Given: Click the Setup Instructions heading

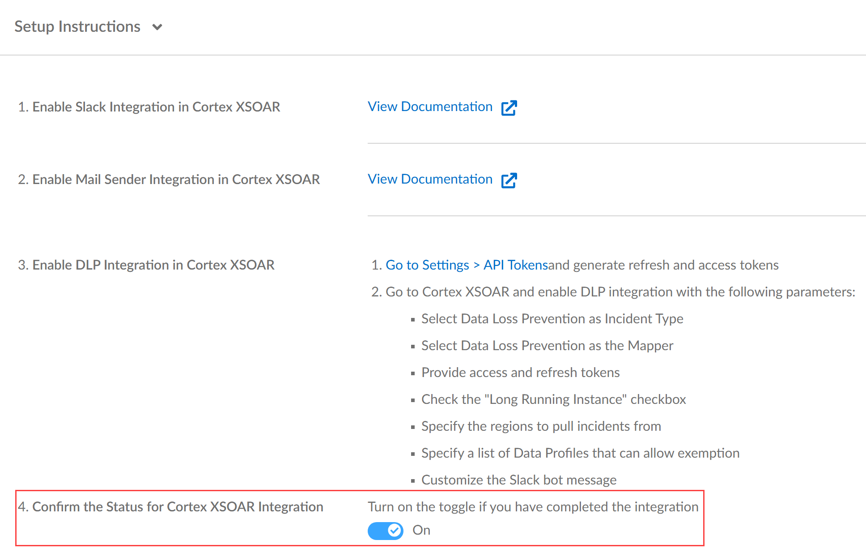Looking at the screenshot, I should coord(77,27).
